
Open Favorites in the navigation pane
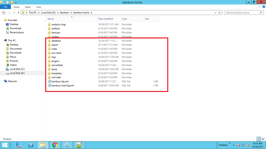pos(13,20)
